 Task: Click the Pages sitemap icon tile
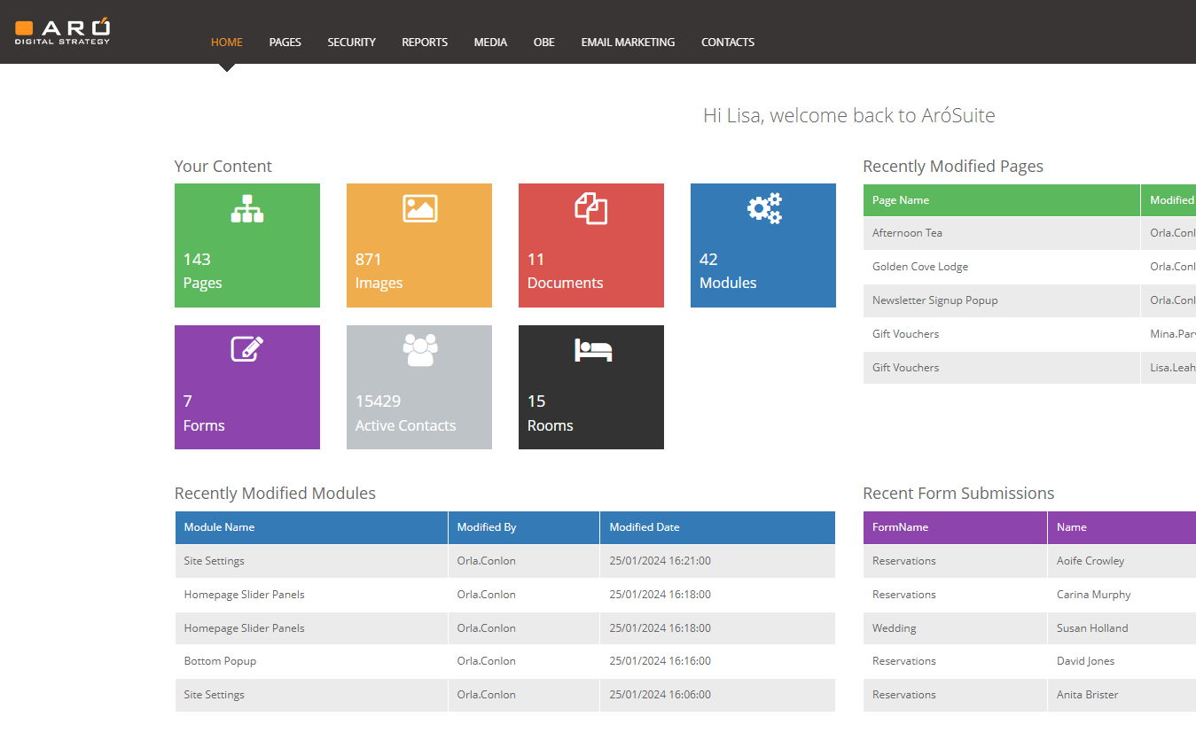246,209
